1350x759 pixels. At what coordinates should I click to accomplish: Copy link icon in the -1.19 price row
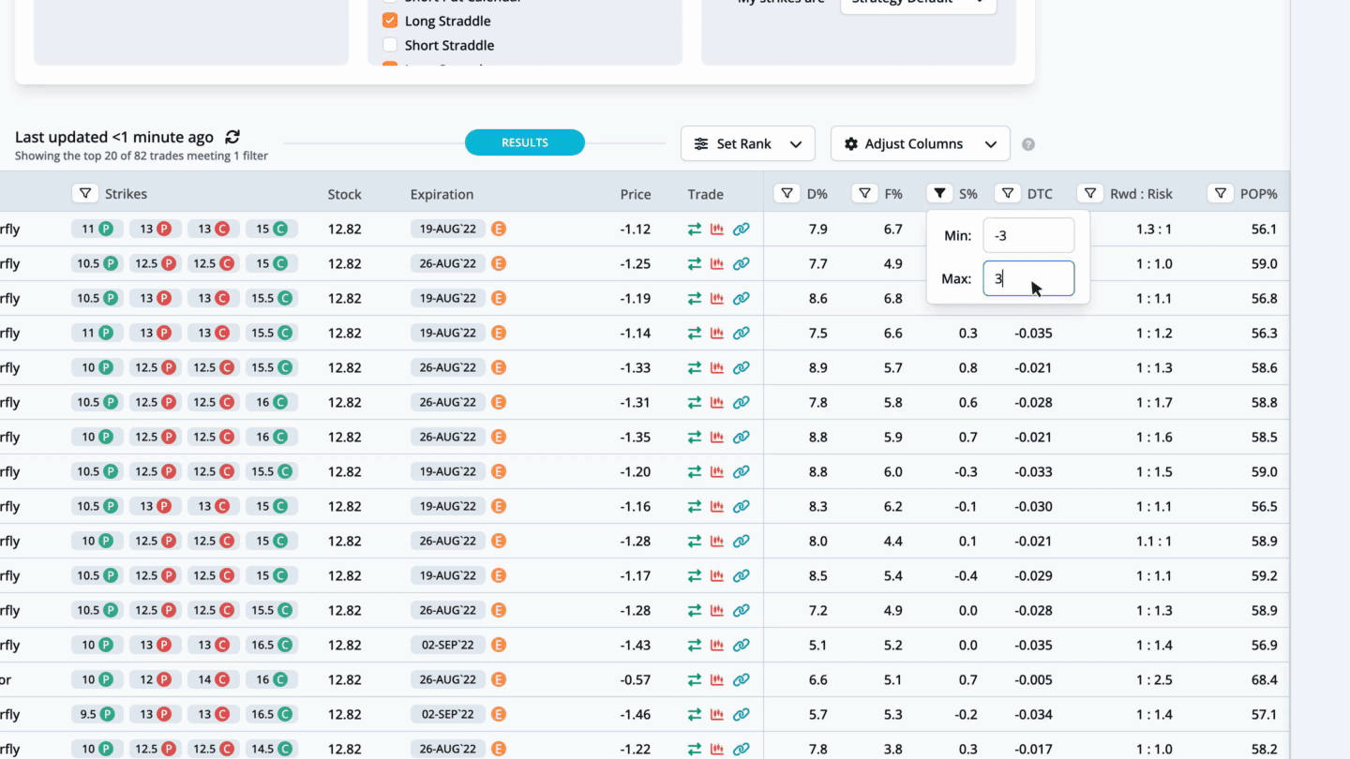(x=741, y=299)
